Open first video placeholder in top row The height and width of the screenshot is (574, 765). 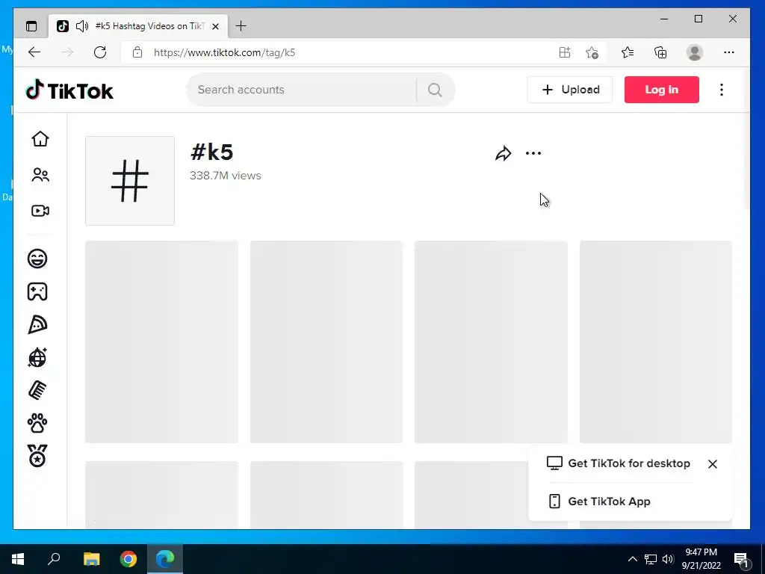[161, 342]
